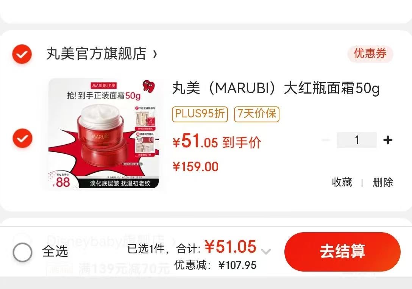Image resolution: width=412 pixels, height=289 pixels.
Task: Tap the PLUS95折 discount tag
Action: pos(200,114)
